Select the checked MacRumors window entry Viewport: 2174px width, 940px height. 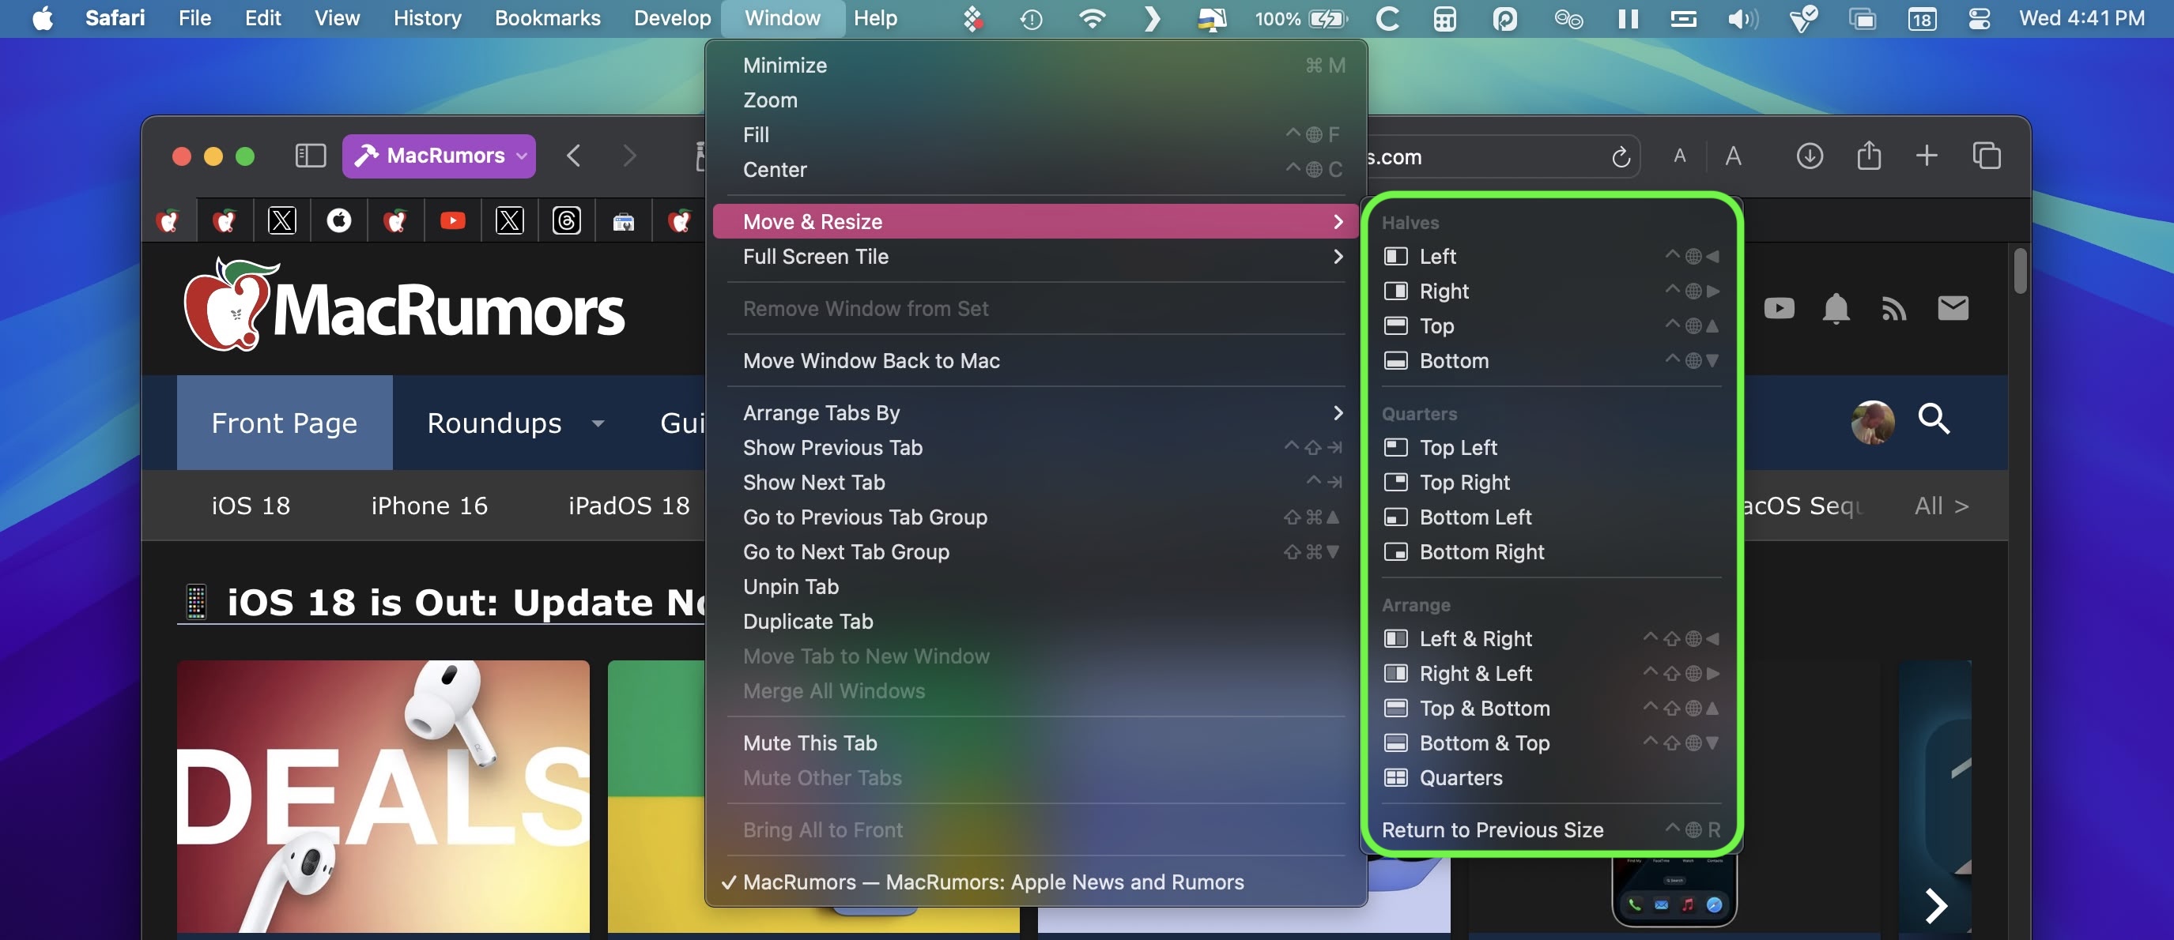tap(1036, 882)
